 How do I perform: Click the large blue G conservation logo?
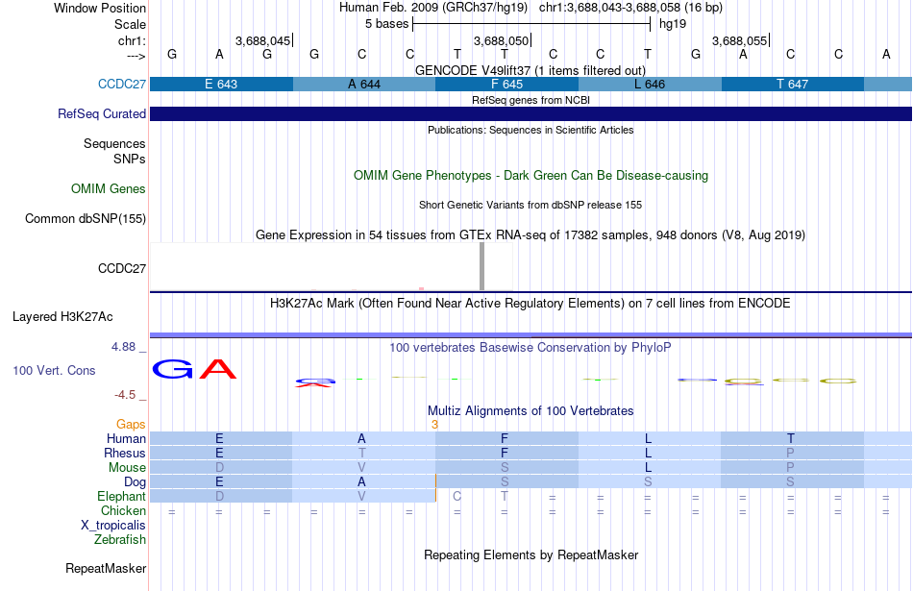(x=172, y=369)
